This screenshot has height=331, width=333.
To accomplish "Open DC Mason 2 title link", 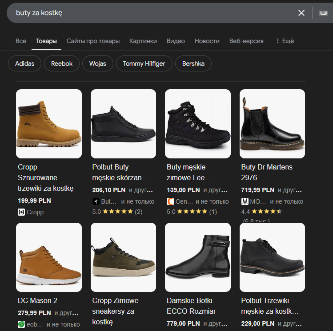I will (38, 300).
